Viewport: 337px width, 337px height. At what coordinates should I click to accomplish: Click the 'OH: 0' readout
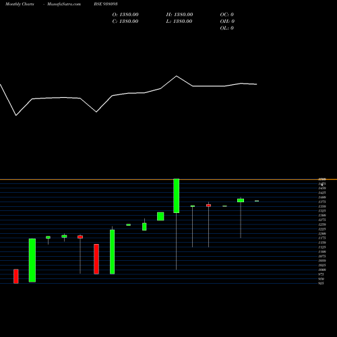tap(227, 22)
